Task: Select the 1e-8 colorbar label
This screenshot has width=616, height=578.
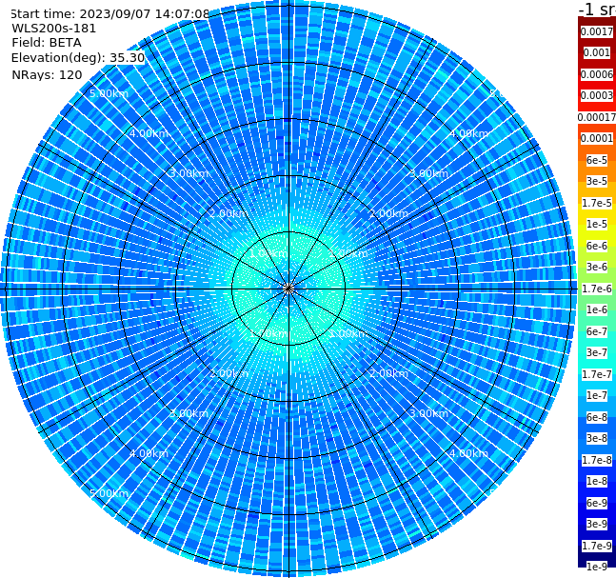Action: (x=597, y=481)
